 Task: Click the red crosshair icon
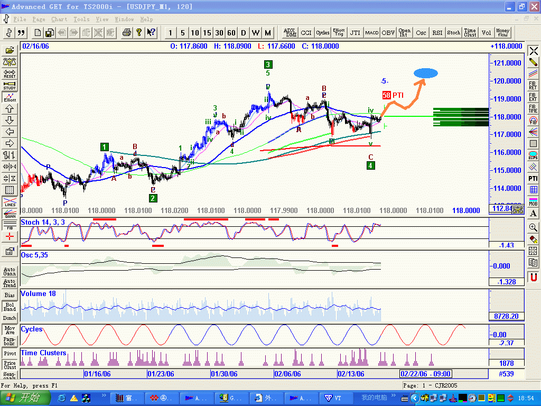10,236
